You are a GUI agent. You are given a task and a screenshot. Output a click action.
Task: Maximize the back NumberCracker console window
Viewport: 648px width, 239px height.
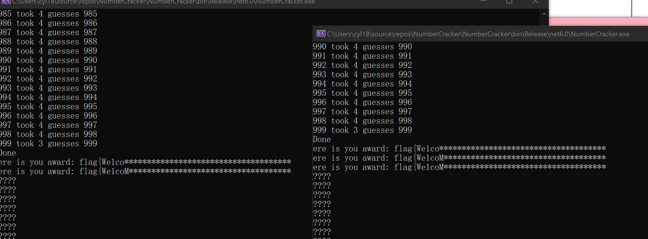tap(509, 2)
